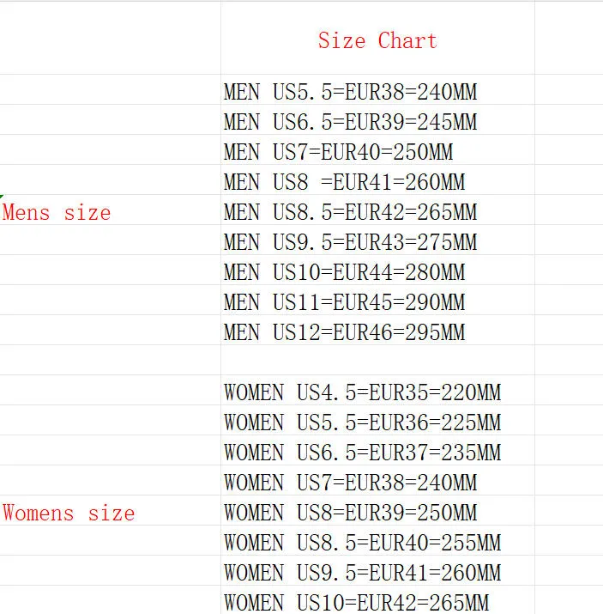The width and height of the screenshot is (603, 614).
Task: Click the WOMEN US7=EUR38=240MM cell
Action: [x=377, y=481]
